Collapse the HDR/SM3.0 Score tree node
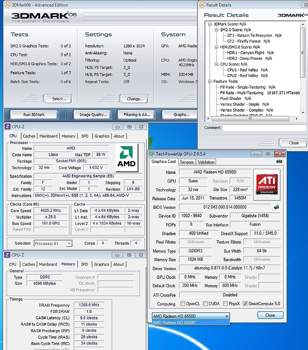Image resolution: width=308 pixels, height=350 pixels. tap(216, 47)
